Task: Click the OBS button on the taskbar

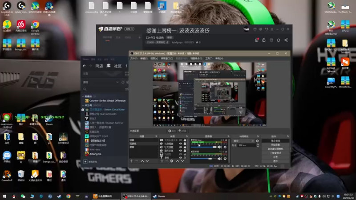Action: (136, 196)
